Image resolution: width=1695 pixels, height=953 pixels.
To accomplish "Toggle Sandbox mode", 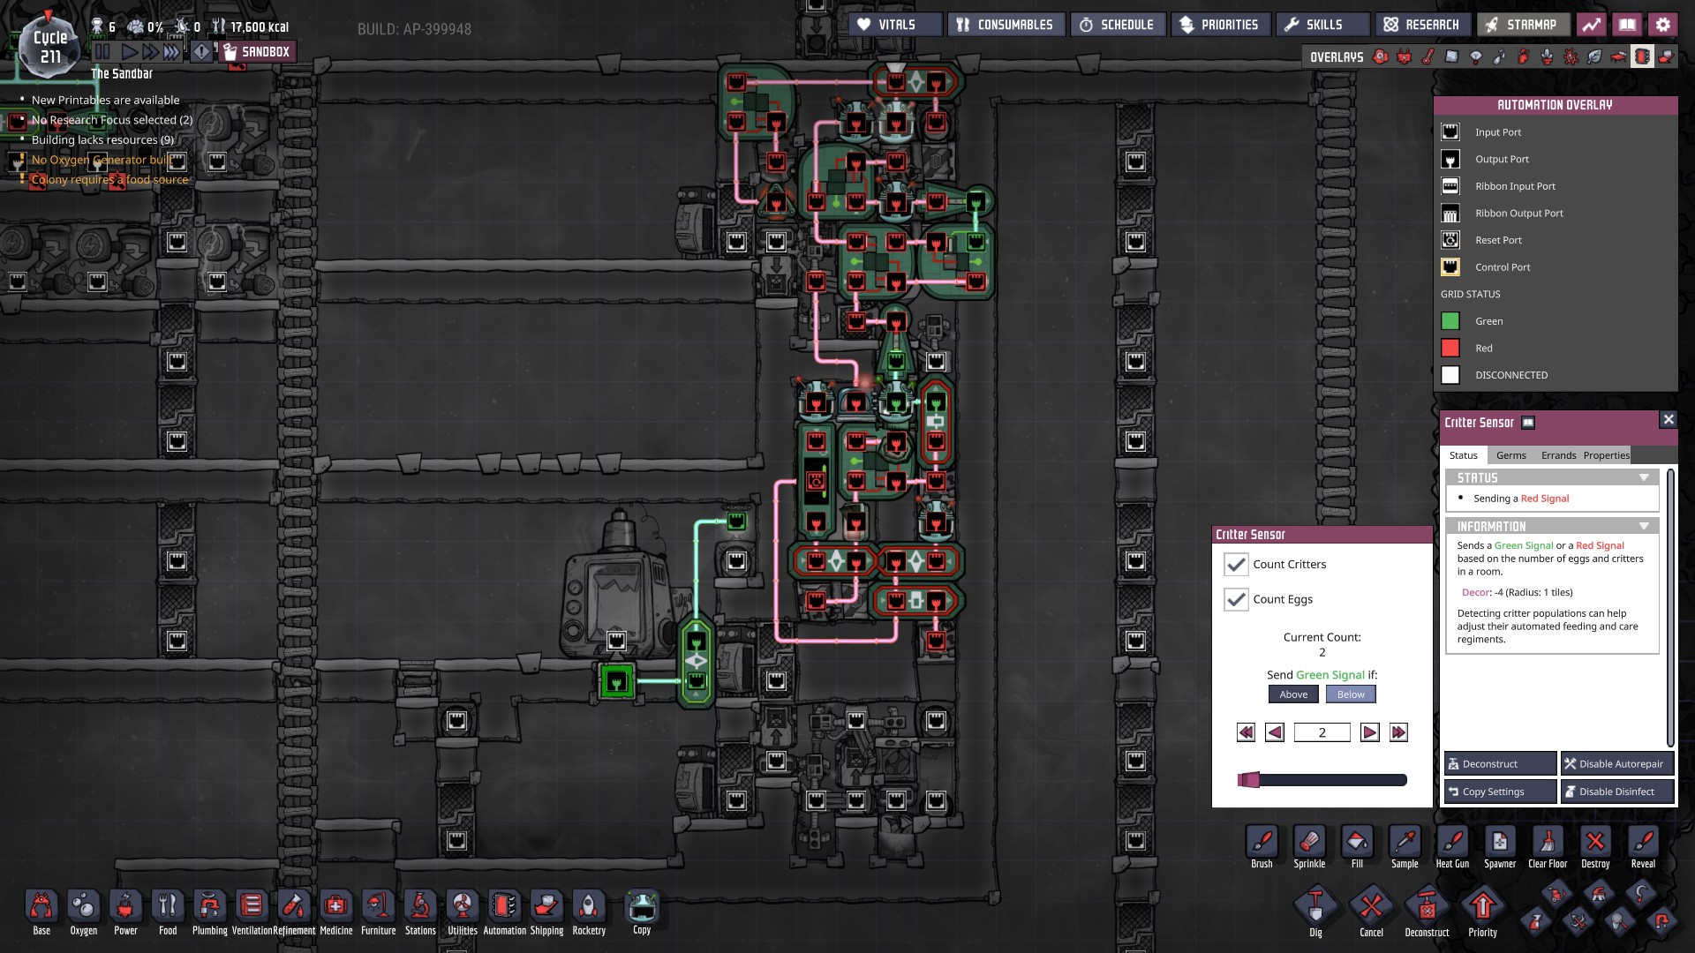I will tap(257, 52).
